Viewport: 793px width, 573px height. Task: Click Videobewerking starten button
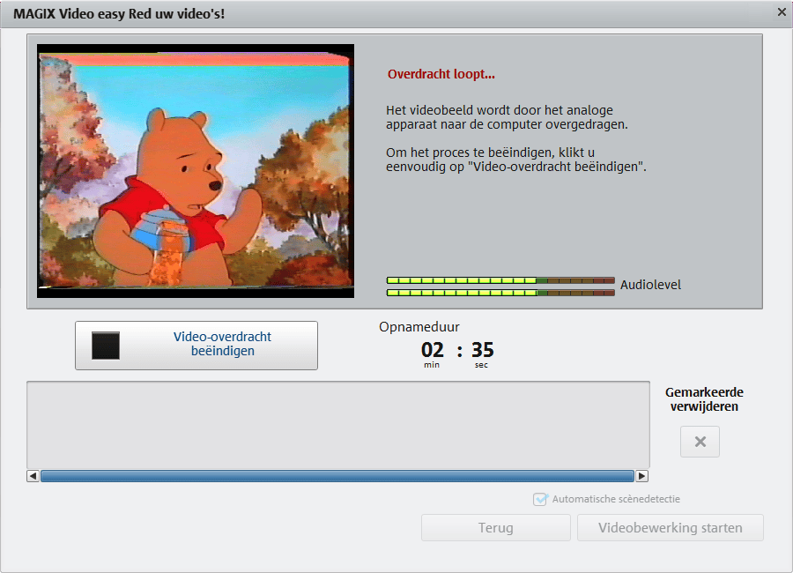[671, 527]
